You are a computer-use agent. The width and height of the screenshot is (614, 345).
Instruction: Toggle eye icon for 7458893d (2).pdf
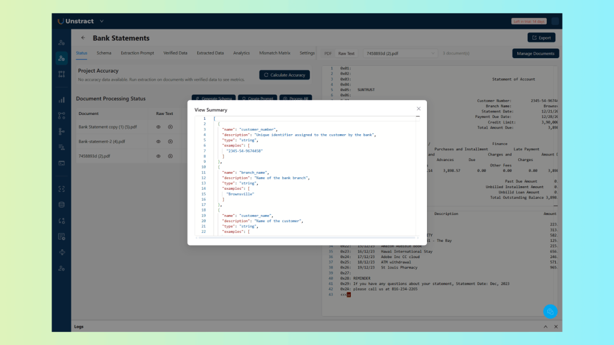pyautogui.click(x=159, y=156)
